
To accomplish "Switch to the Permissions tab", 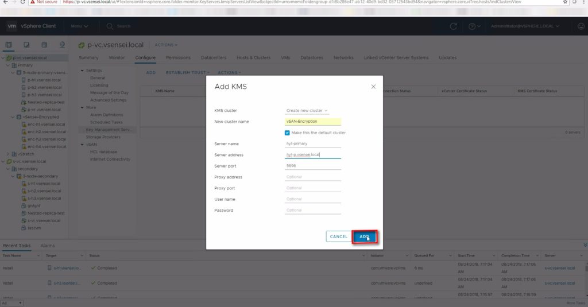I will pyautogui.click(x=178, y=58).
